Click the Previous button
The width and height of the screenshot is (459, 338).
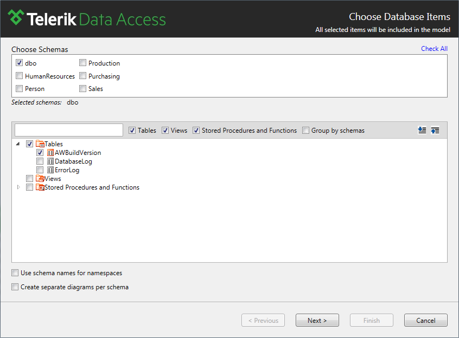point(263,321)
